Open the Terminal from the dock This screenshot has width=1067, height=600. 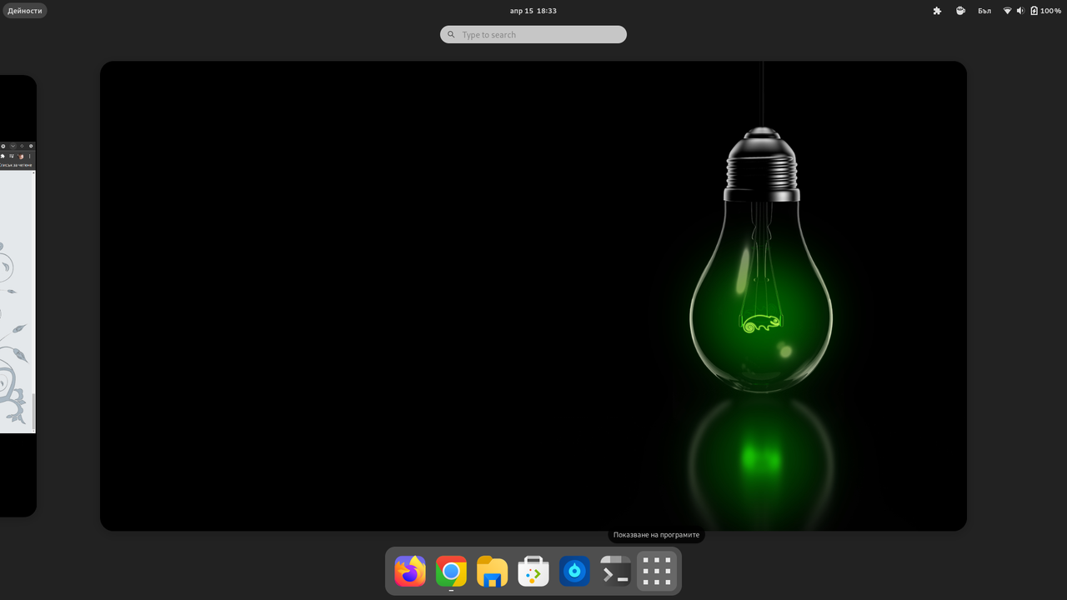click(615, 572)
